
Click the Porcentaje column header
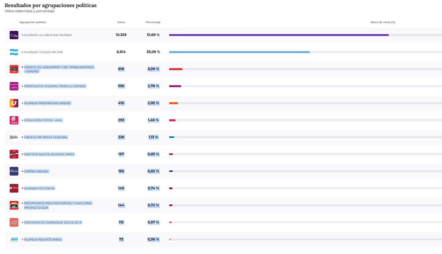point(153,22)
